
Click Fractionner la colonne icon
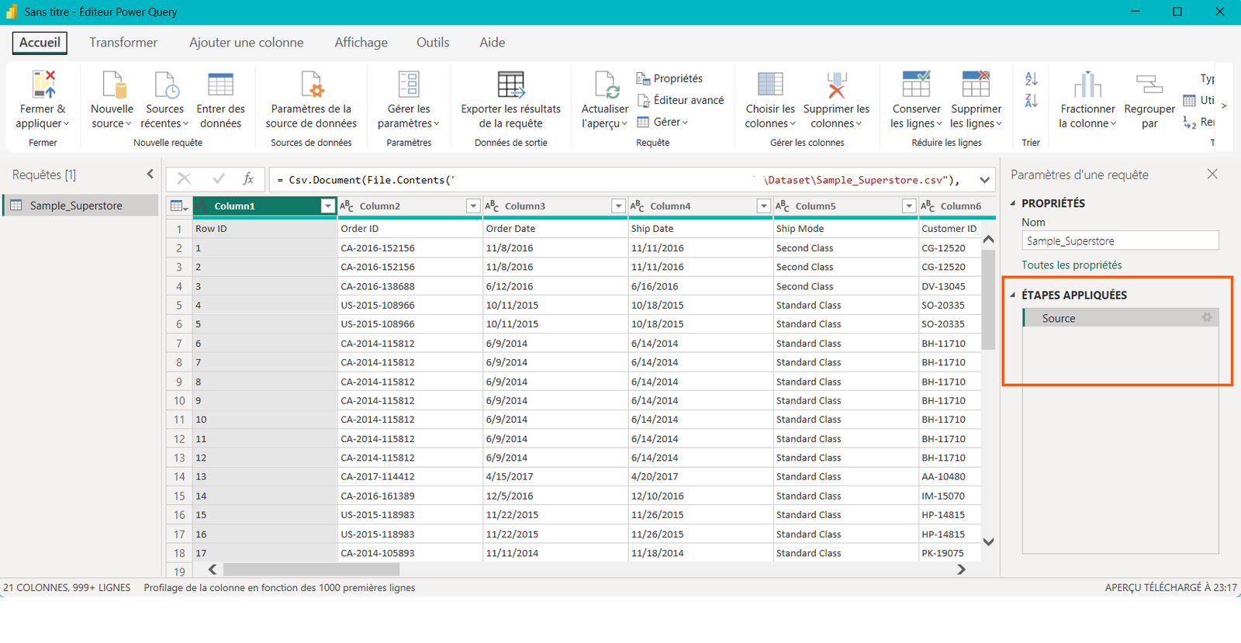point(1087,84)
